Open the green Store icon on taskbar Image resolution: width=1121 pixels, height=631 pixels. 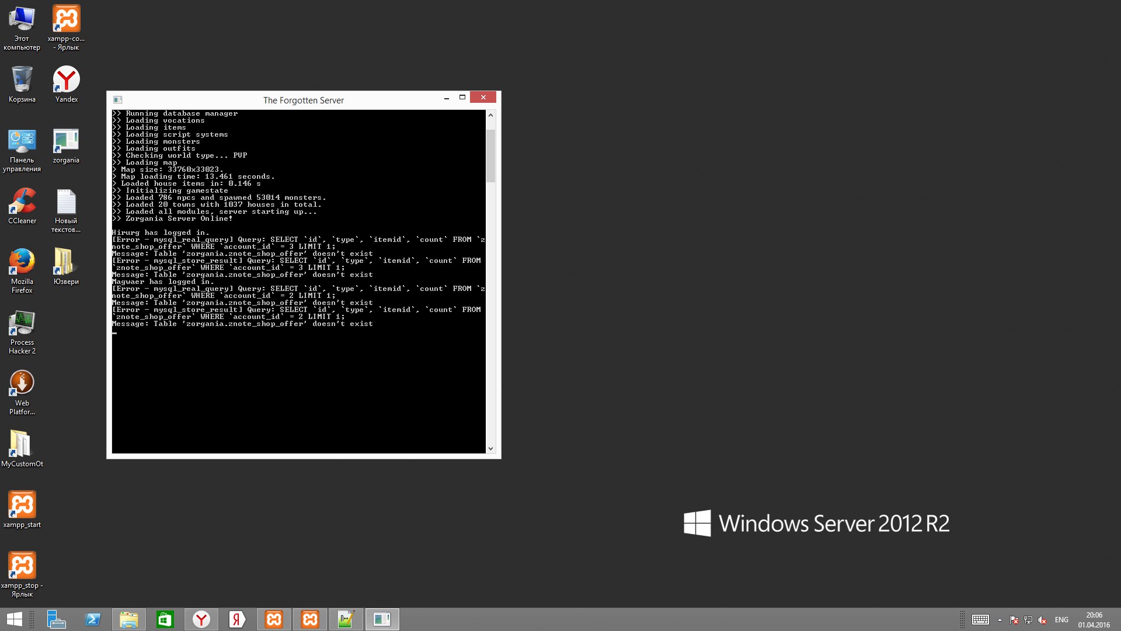[165, 619]
